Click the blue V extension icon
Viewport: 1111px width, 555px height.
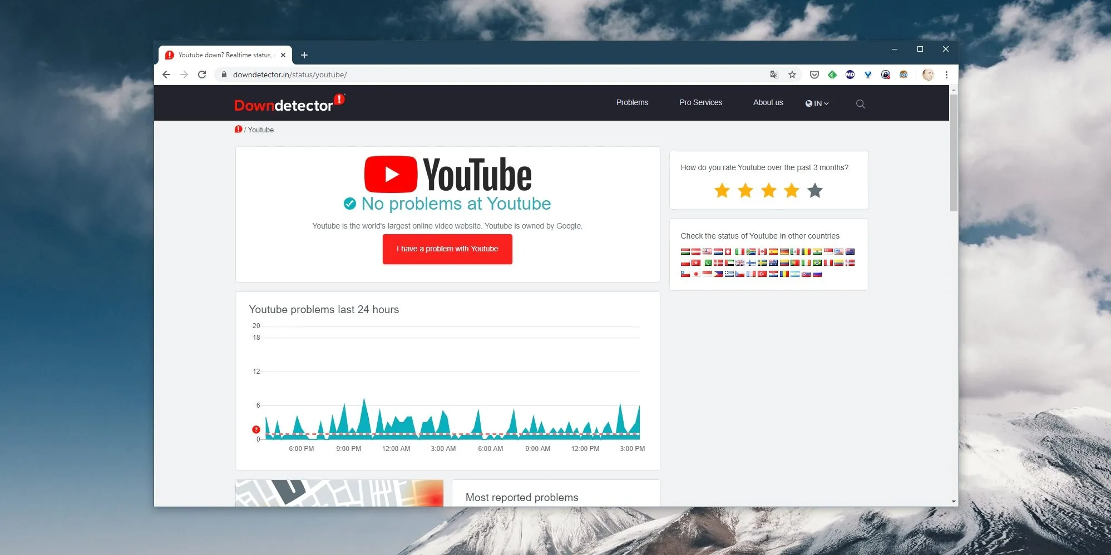pyautogui.click(x=868, y=75)
